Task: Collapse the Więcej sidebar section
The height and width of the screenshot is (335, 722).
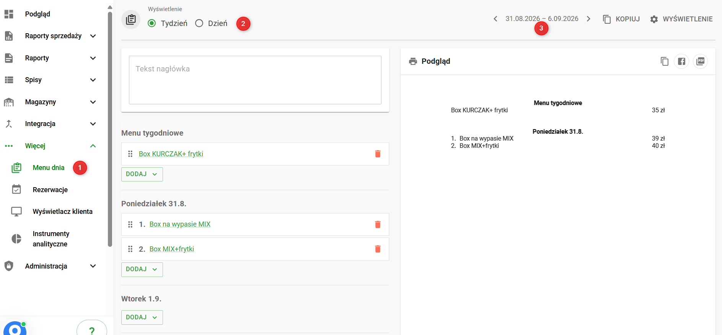Action: click(x=93, y=146)
